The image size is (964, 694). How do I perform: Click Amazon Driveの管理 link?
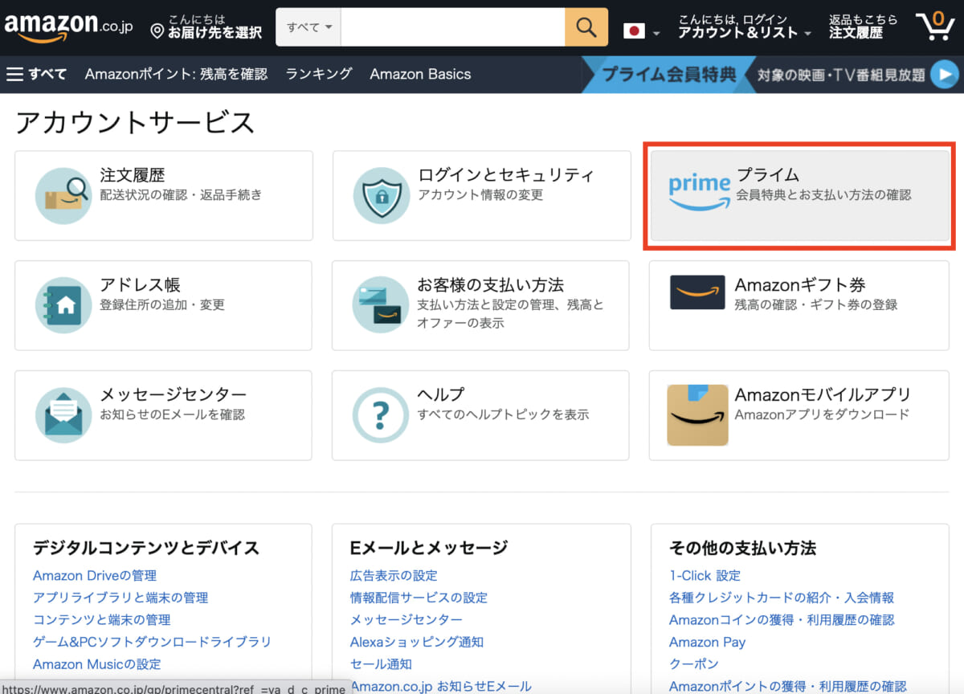(x=95, y=575)
